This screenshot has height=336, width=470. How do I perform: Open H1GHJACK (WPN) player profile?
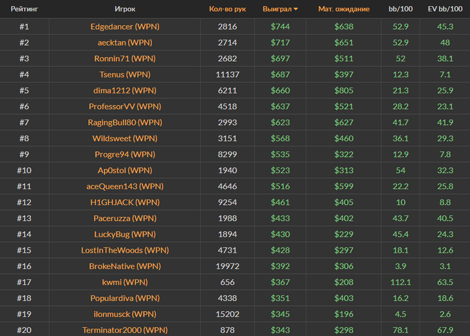click(124, 202)
